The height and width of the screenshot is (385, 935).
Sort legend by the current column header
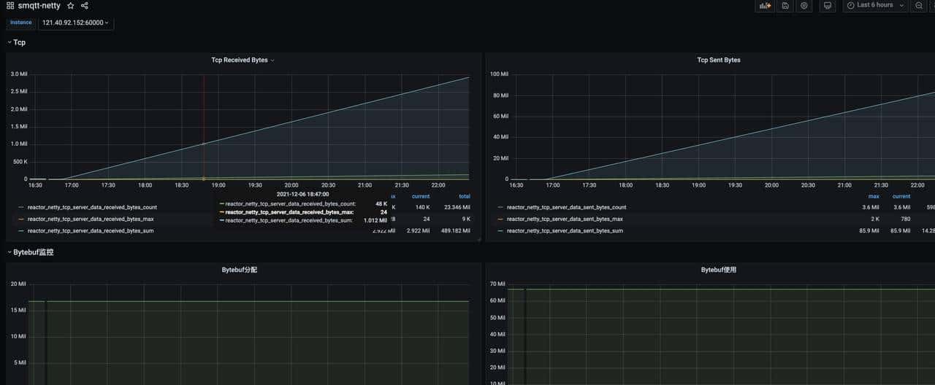click(x=421, y=196)
